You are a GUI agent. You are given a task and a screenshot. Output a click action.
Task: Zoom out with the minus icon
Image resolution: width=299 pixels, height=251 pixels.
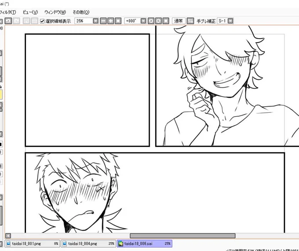pyautogui.click(x=103, y=21)
